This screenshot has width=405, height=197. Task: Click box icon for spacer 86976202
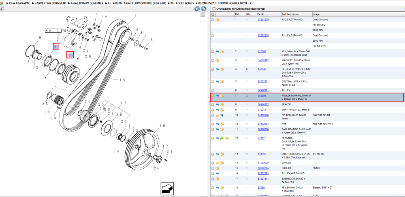222,105
